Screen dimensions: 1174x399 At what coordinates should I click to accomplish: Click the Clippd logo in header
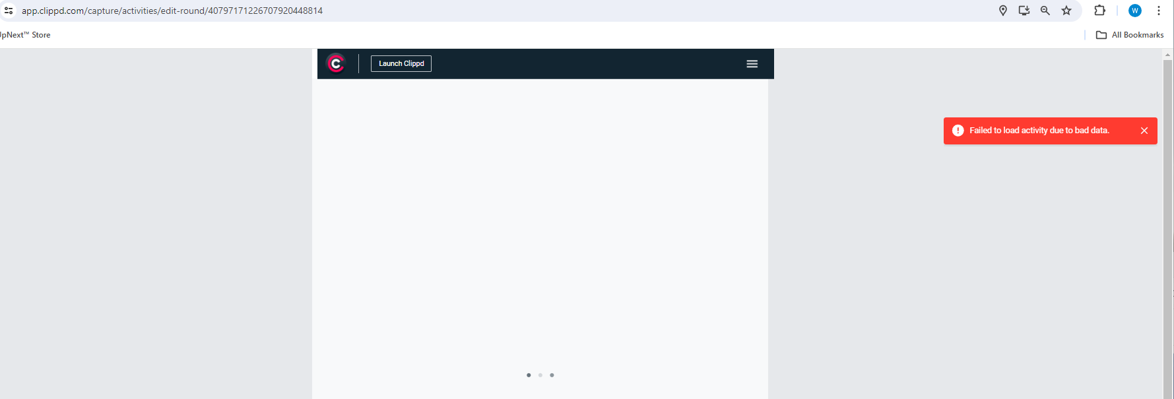click(x=336, y=63)
